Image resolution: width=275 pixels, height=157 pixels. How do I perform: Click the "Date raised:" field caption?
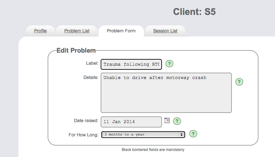click(x=86, y=121)
